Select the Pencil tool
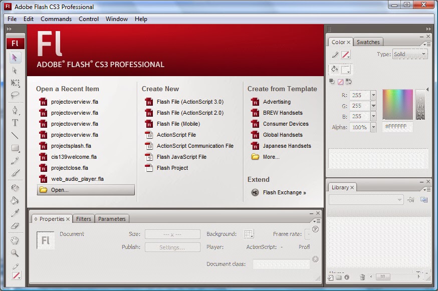Screen dimensions: 438x291 [15, 161]
